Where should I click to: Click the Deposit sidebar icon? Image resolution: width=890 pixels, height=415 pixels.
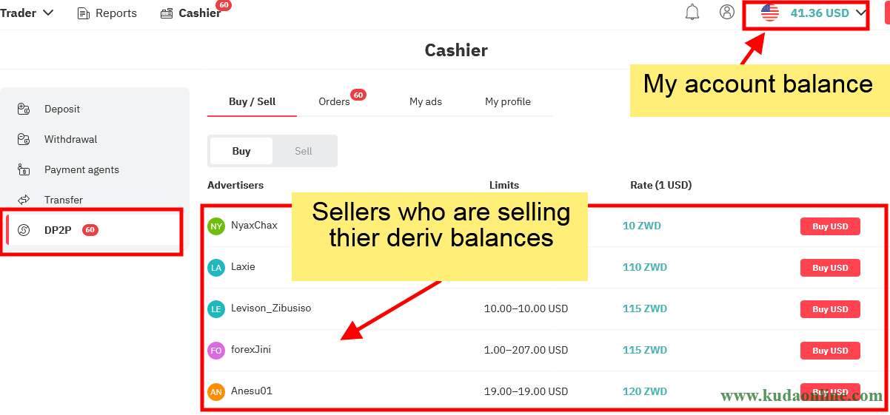click(x=24, y=109)
